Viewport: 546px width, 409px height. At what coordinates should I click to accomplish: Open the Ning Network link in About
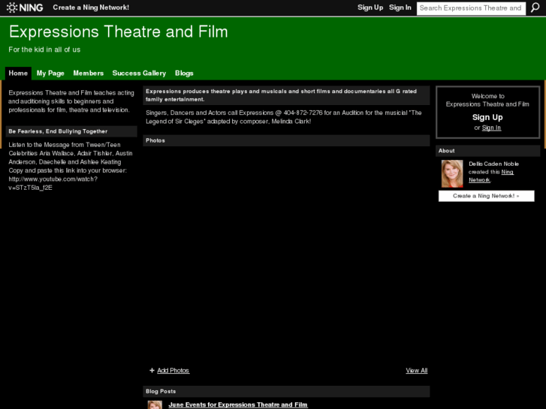(x=491, y=176)
